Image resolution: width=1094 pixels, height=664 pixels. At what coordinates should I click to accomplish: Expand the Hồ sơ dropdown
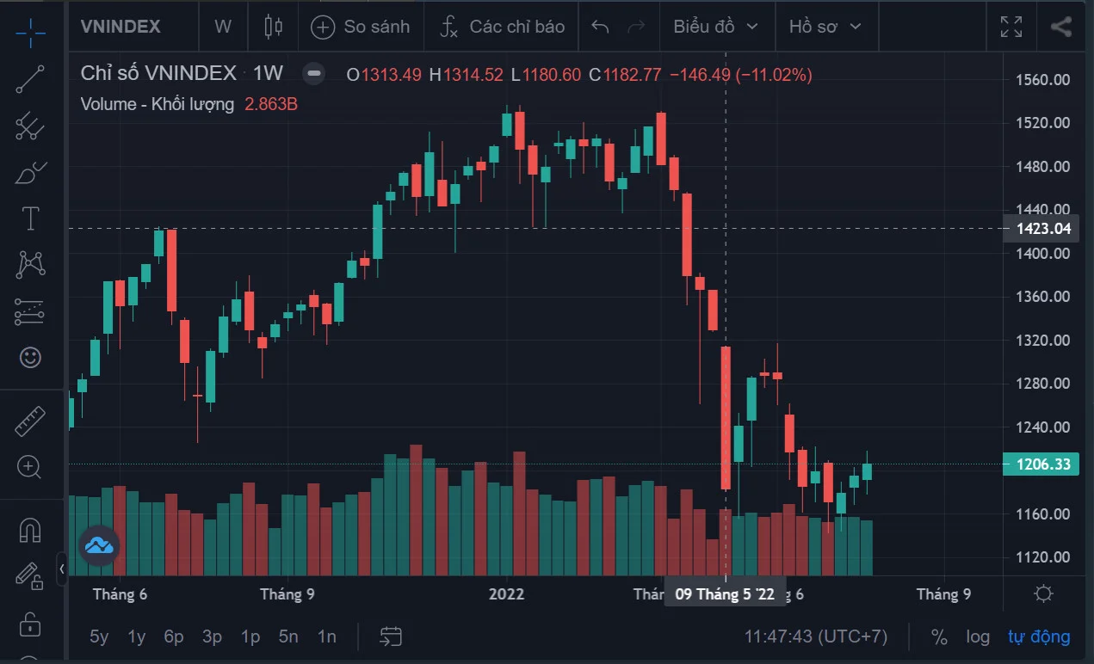point(825,27)
